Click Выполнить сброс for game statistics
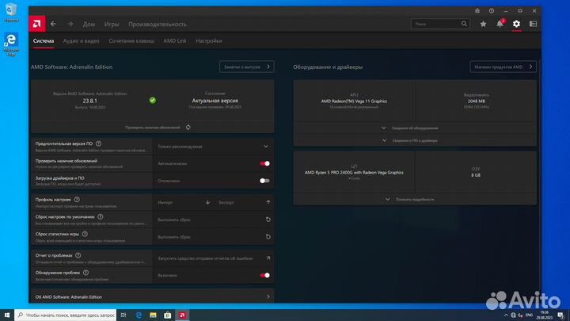The height and width of the screenshot is (321, 570). [214, 237]
